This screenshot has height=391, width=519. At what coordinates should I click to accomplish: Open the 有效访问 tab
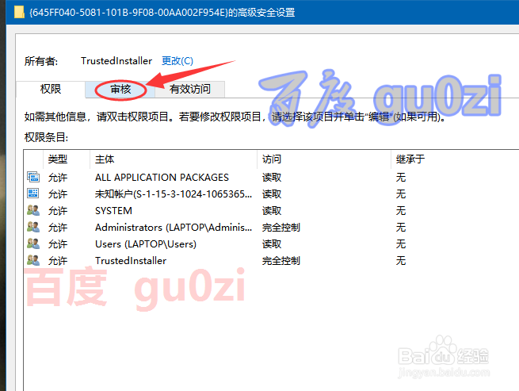190,89
